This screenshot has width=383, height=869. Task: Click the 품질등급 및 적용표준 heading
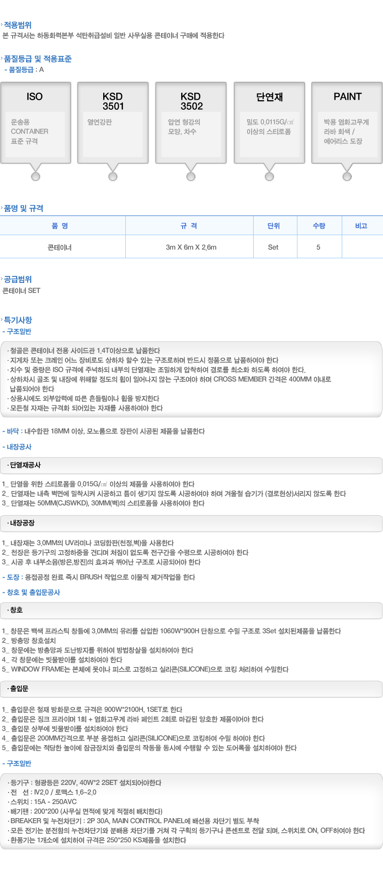(38, 59)
